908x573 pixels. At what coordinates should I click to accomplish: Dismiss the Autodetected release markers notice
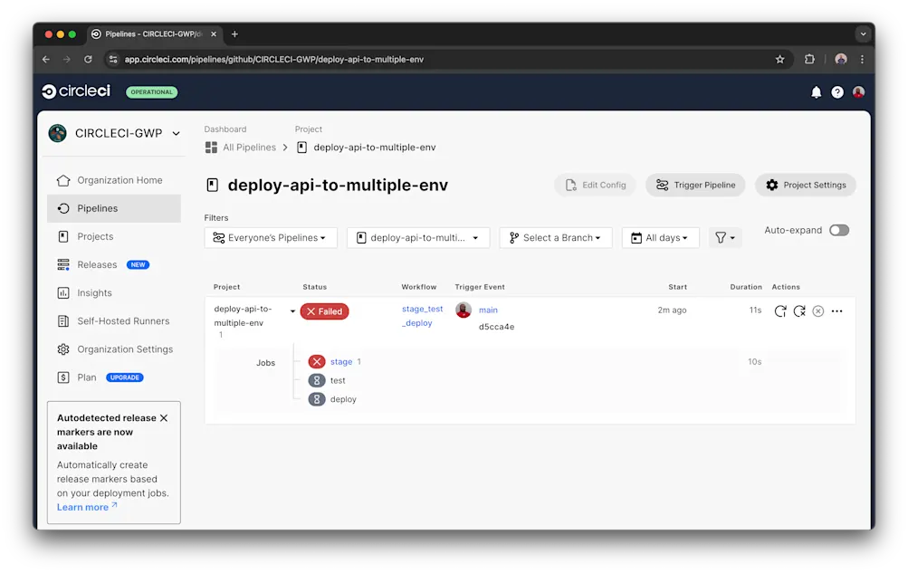click(x=163, y=418)
